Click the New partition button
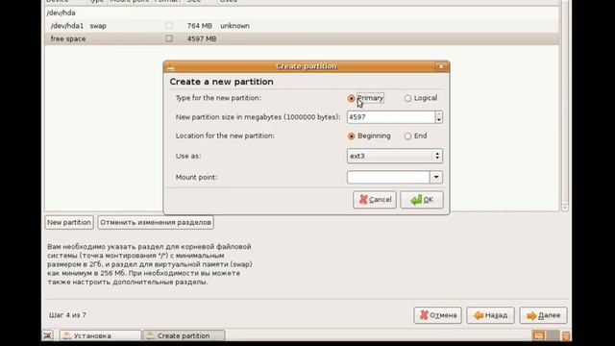 [69, 222]
